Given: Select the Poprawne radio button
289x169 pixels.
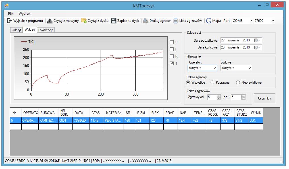Looking at the screenshot, I should coord(212,83).
